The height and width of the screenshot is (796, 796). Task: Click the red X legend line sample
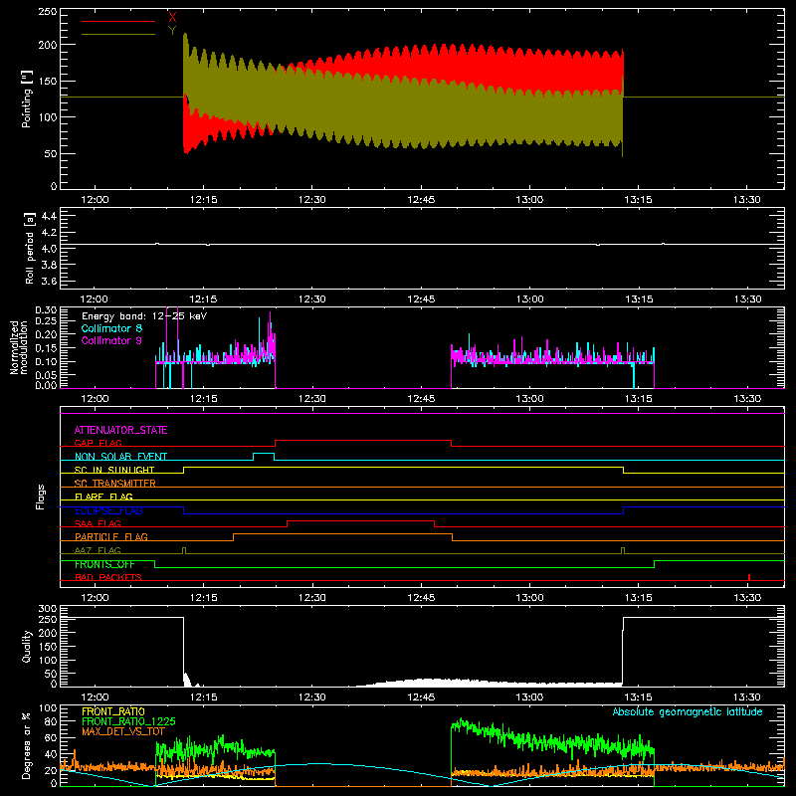pyautogui.click(x=117, y=21)
